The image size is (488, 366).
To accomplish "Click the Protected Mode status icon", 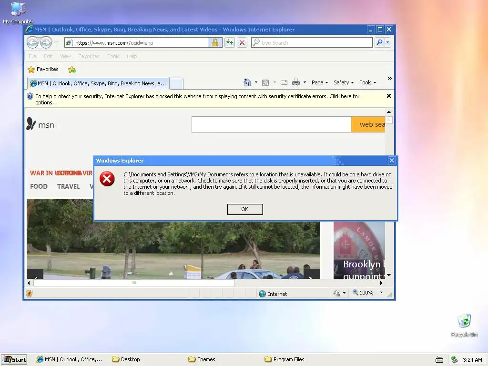I will [x=337, y=293].
